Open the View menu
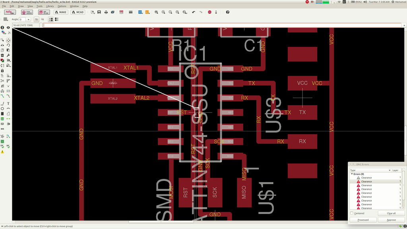The height and width of the screenshot is (229, 407). click(x=30, y=6)
